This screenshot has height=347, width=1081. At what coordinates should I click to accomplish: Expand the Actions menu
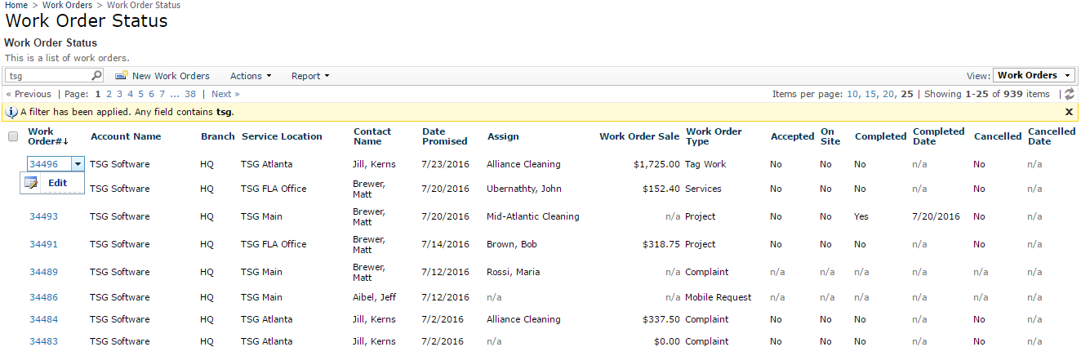click(250, 76)
